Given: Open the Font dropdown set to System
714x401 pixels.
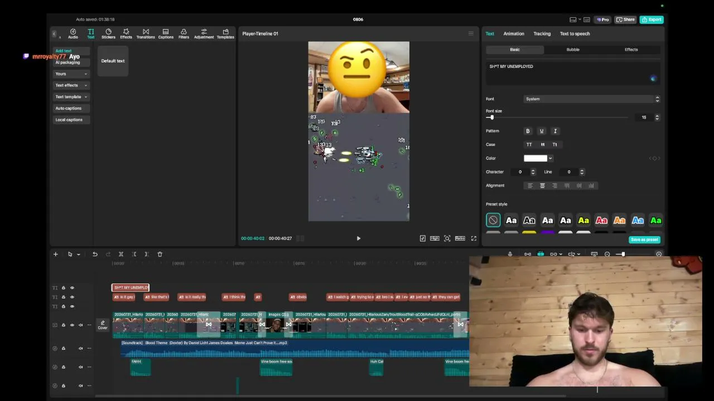Looking at the screenshot, I should [592, 99].
